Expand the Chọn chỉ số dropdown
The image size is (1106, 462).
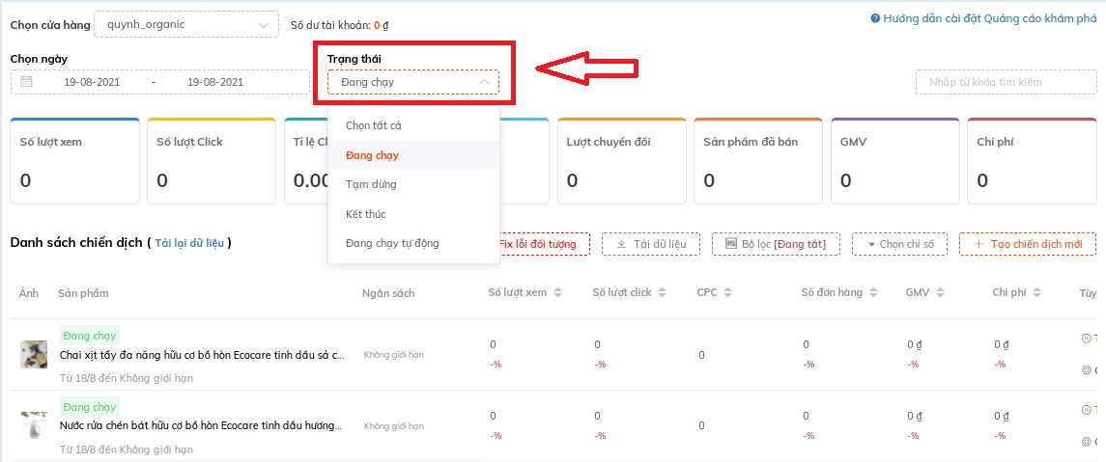coord(899,244)
